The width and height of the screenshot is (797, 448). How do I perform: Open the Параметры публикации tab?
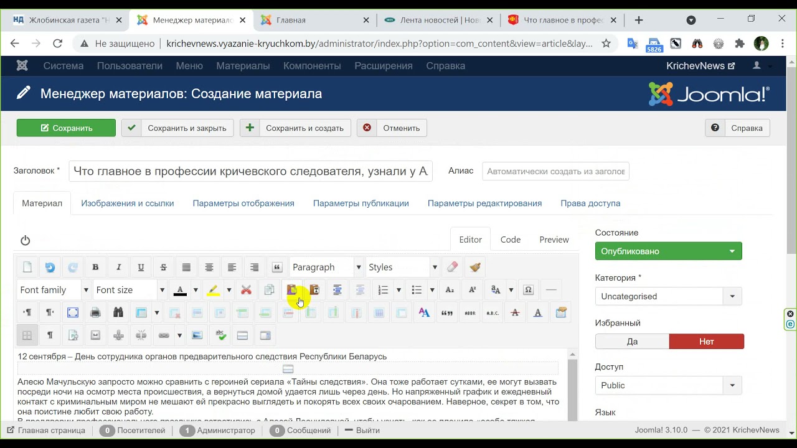pyautogui.click(x=361, y=203)
